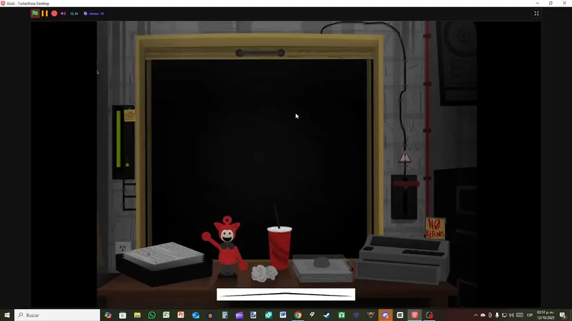Open Google Chrome from taskbar
The width and height of the screenshot is (572, 321).
click(x=297, y=315)
